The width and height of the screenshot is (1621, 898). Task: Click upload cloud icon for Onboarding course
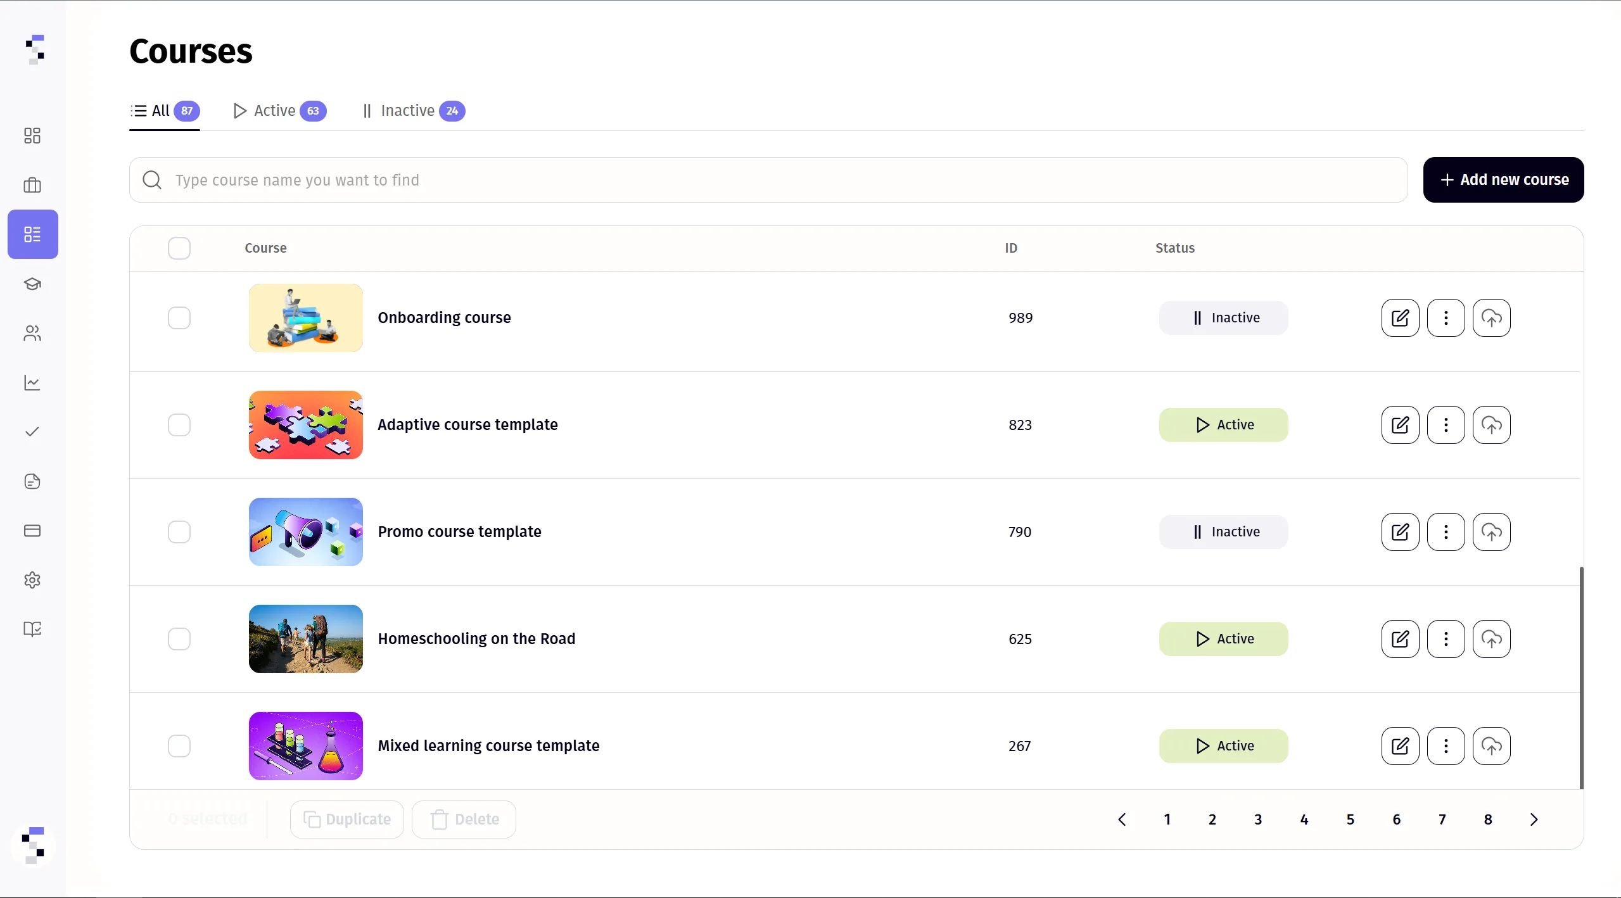(x=1491, y=318)
